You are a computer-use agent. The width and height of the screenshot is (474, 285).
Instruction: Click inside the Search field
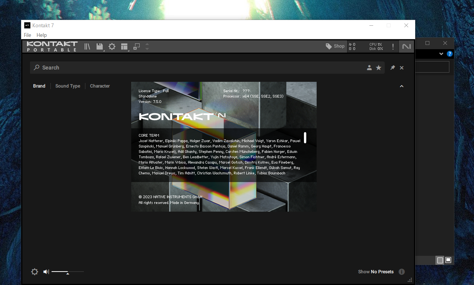pos(115,67)
